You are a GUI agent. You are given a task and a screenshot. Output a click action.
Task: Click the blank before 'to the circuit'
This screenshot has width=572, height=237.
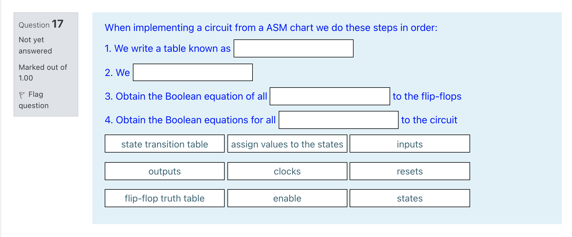pyautogui.click(x=338, y=120)
